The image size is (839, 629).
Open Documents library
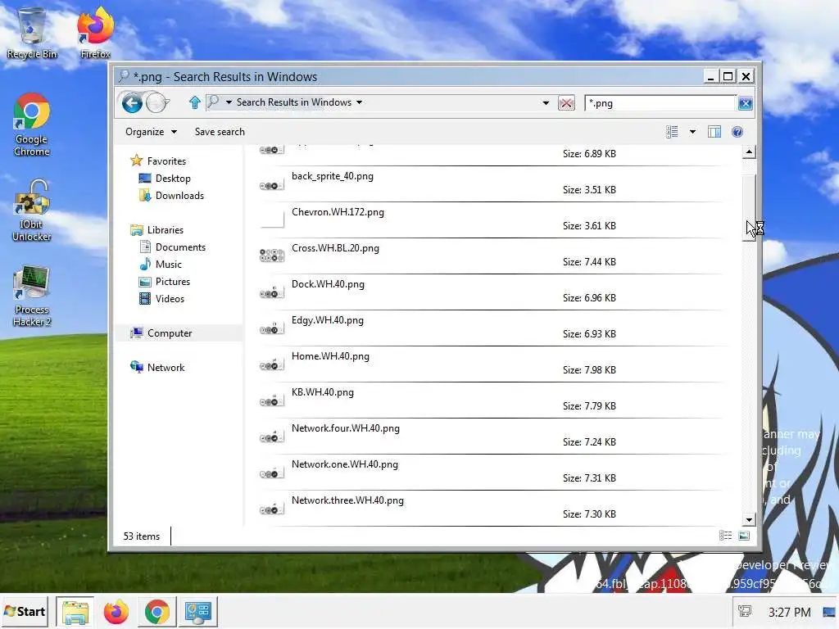pos(180,247)
